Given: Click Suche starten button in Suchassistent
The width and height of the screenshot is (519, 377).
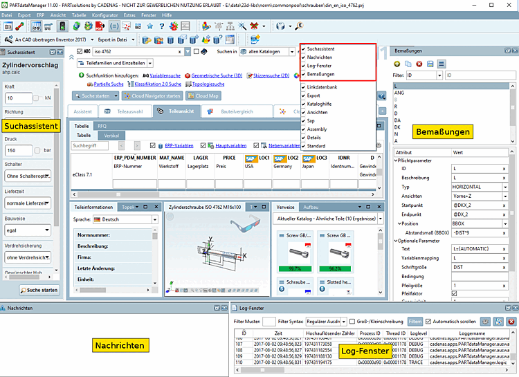Looking at the screenshot, I should coord(39,290).
